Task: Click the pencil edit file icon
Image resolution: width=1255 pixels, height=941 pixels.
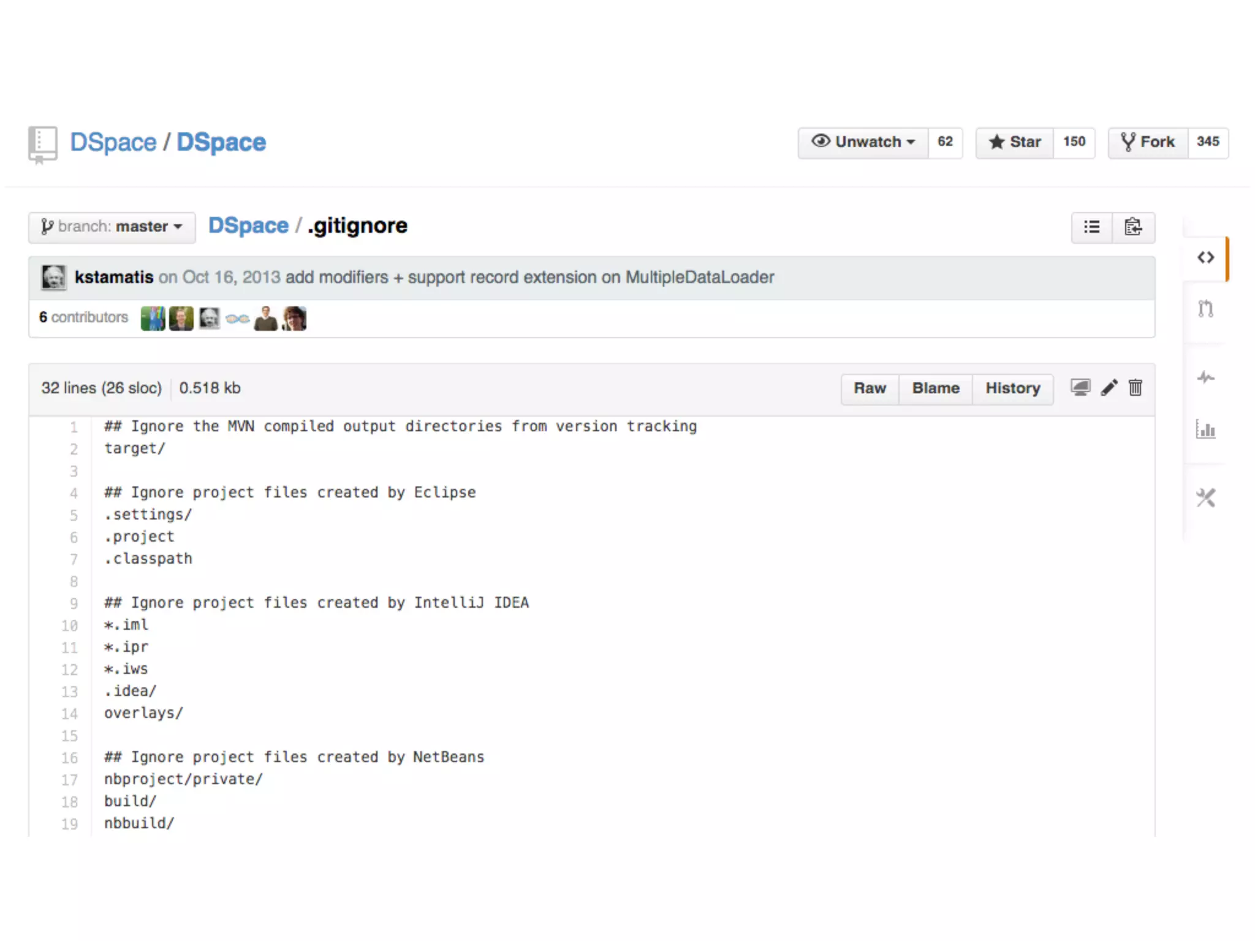Action: [1109, 388]
